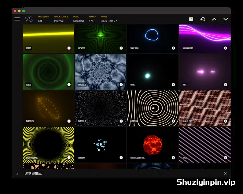Image resolution: width=243 pixels, height=194 pixels.
Task: Select the Sound Waves material thumbnail
Action: (x=205, y=39)
